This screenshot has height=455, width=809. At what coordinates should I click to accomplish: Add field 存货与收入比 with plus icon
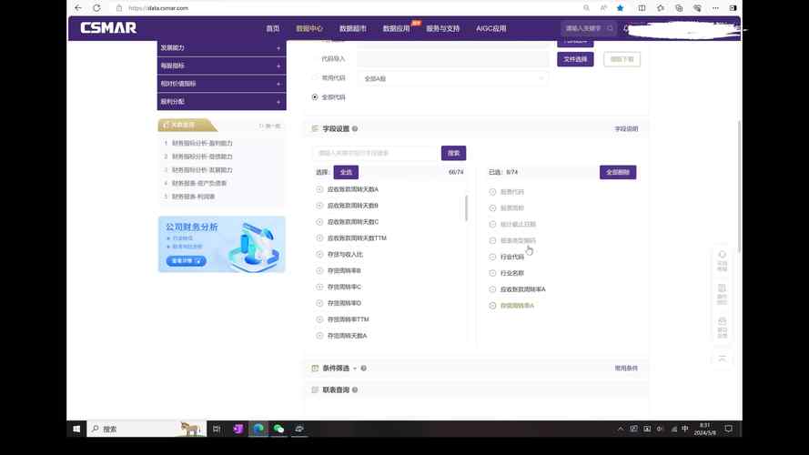(319, 254)
